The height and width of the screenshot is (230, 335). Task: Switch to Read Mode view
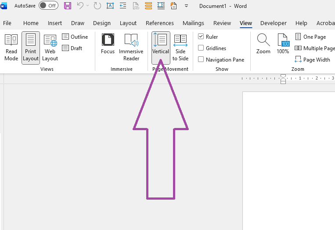11,47
